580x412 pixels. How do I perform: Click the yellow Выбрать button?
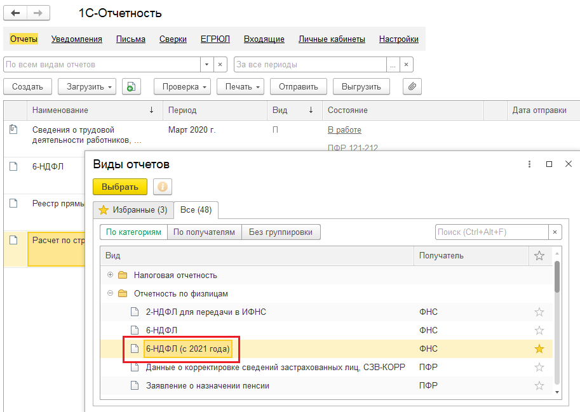120,187
